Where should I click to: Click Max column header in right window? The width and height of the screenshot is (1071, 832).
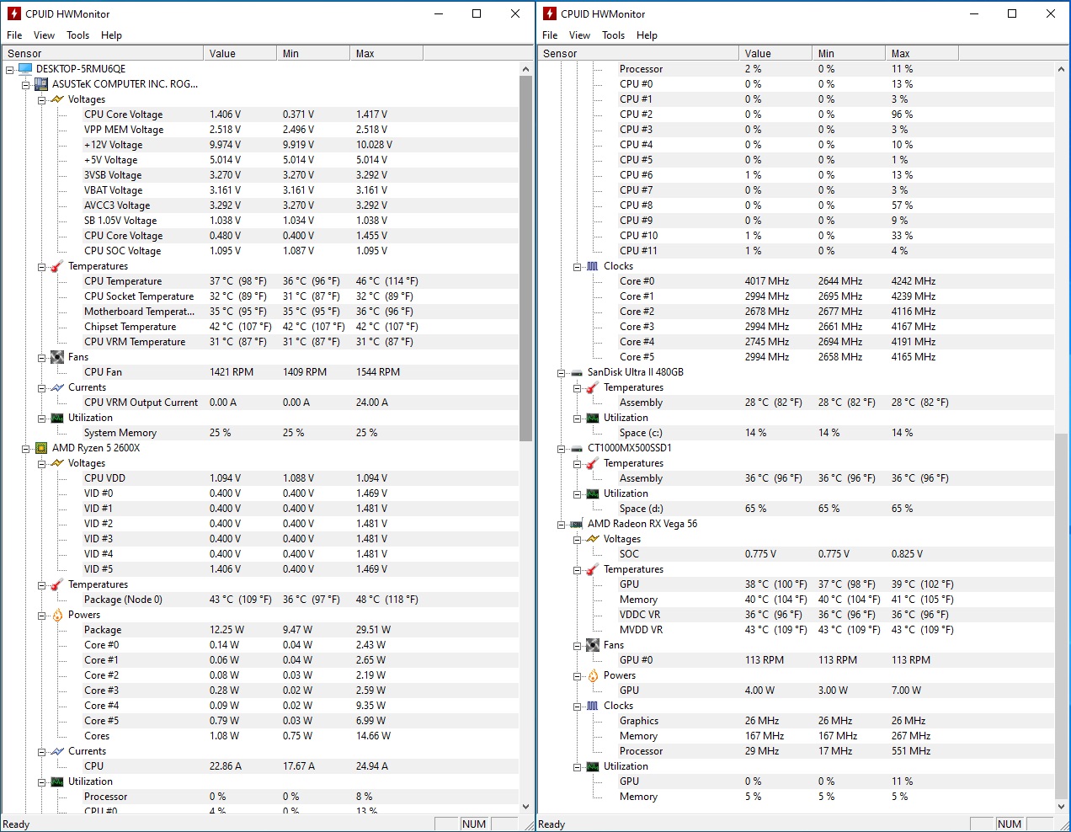point(922,53)
